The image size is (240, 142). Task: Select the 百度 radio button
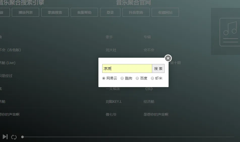point(137,78)
